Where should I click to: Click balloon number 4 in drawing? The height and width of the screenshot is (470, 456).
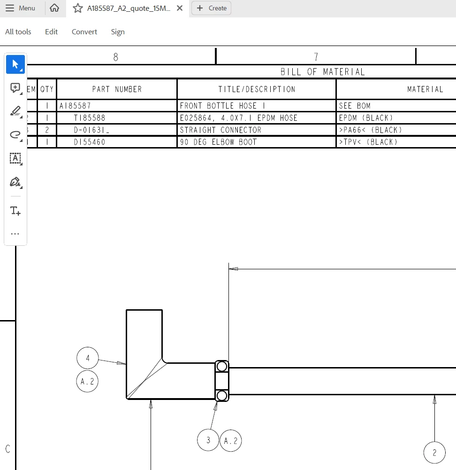tap(87, 358)
